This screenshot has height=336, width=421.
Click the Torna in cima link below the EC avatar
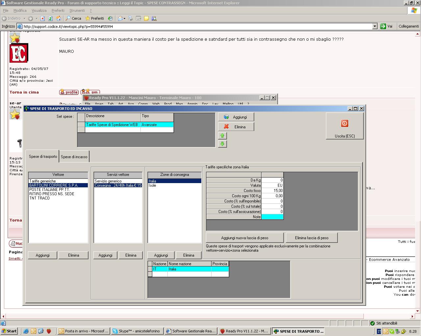(x=24, y=92)
